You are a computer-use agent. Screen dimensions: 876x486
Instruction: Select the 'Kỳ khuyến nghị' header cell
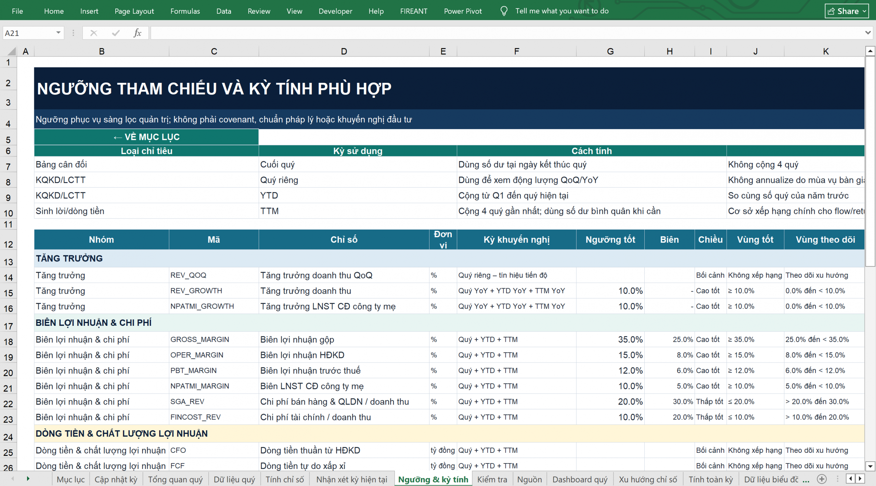pyautogui.click(x=516, y=240)
